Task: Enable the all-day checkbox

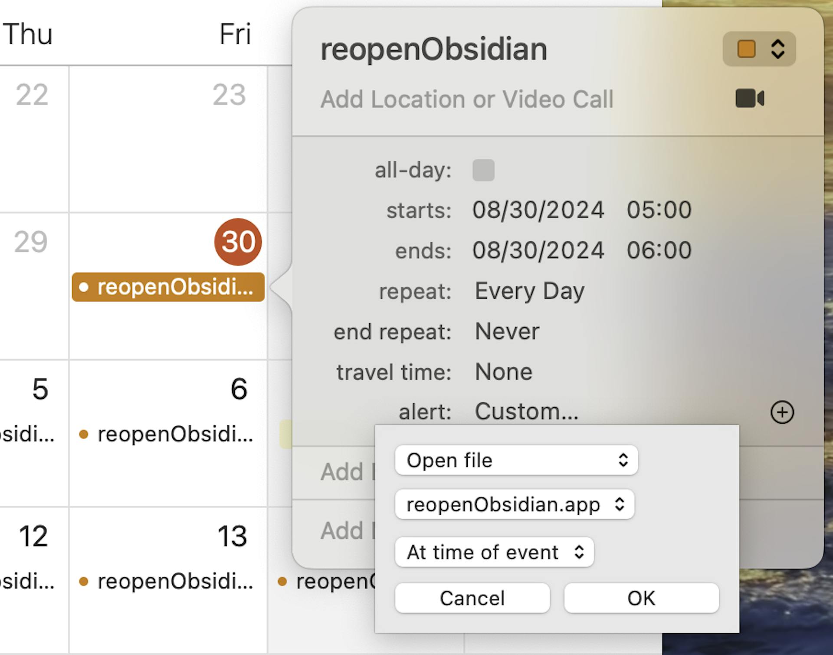Action: (x=483, y=170)
